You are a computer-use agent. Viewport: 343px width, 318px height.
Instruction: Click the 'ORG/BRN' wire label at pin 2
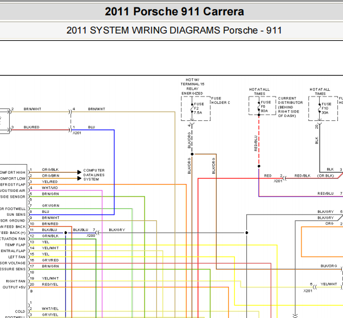[x=51, y=175]
